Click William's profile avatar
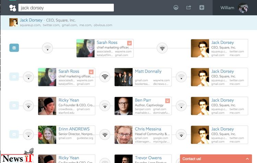The width and height of the screenshot is (257, 163). 243,8
